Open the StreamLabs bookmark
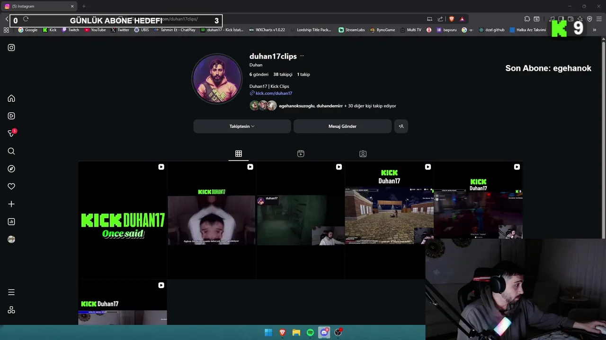Viewport: 606px width, 340px height. click(x=352, y=30)
